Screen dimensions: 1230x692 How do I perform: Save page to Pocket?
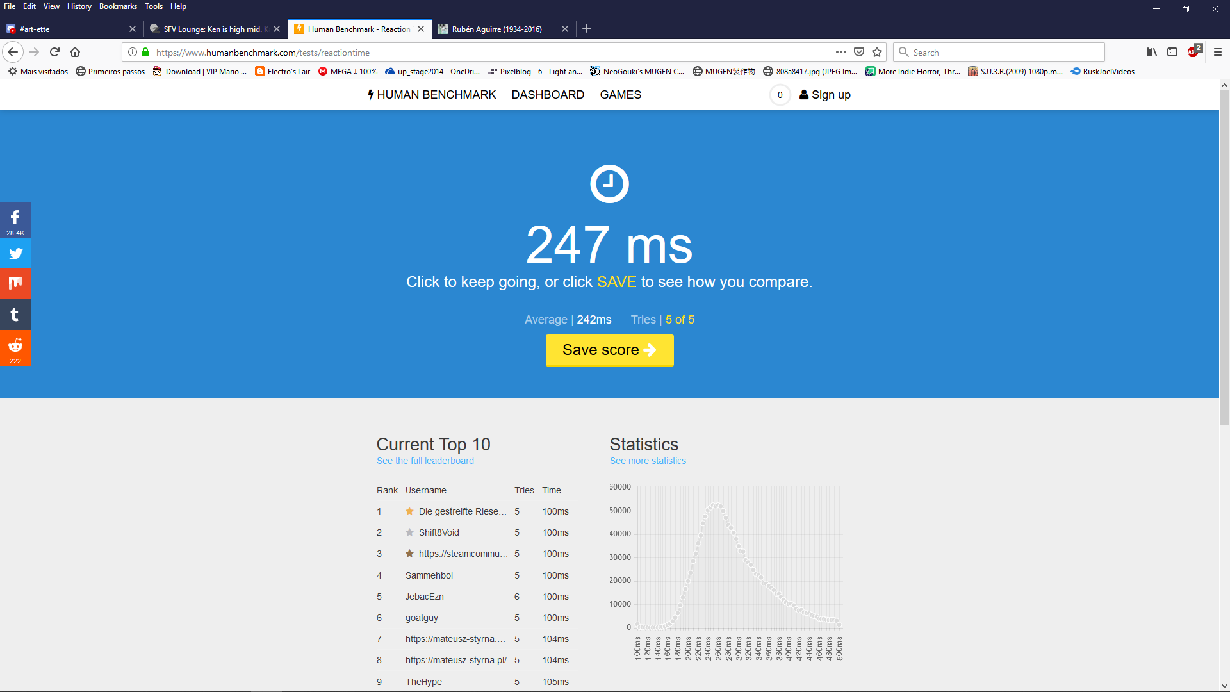tap(859, 52)
